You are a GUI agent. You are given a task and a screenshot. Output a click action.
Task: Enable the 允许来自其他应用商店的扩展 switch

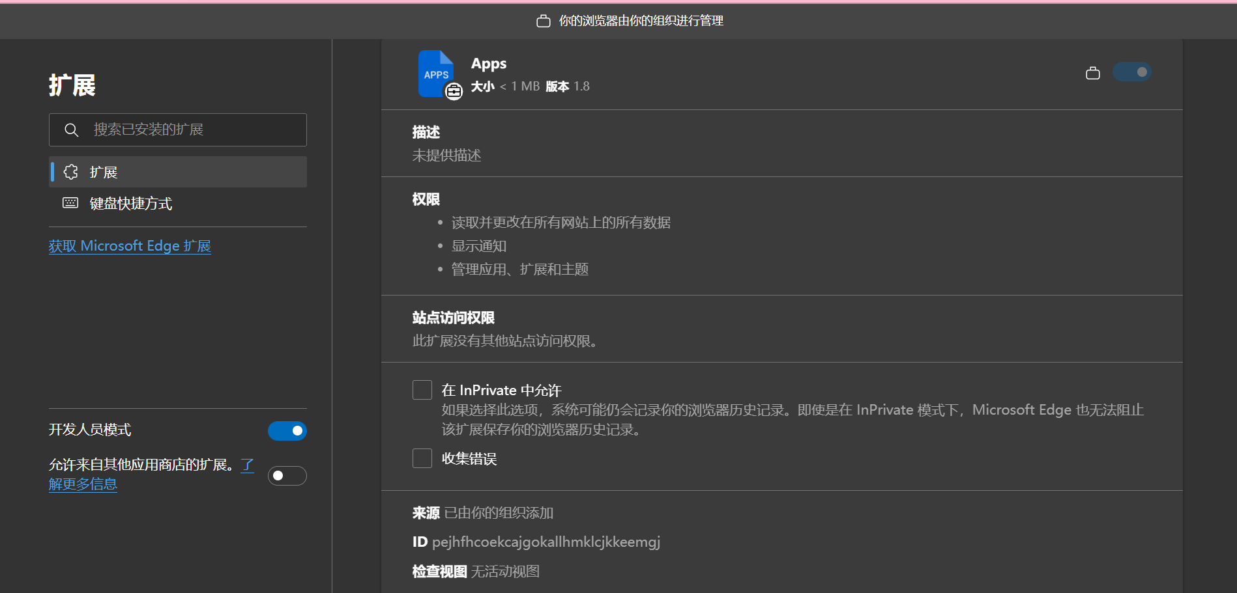click(287, 476)
